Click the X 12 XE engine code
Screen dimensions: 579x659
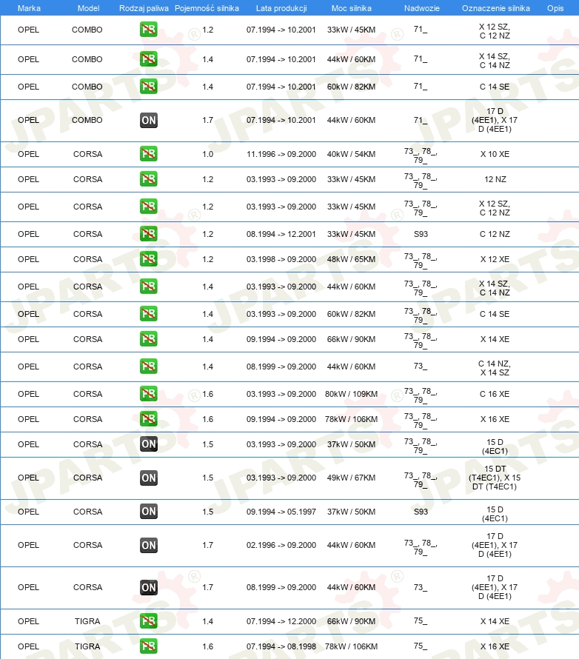(495, 259)
